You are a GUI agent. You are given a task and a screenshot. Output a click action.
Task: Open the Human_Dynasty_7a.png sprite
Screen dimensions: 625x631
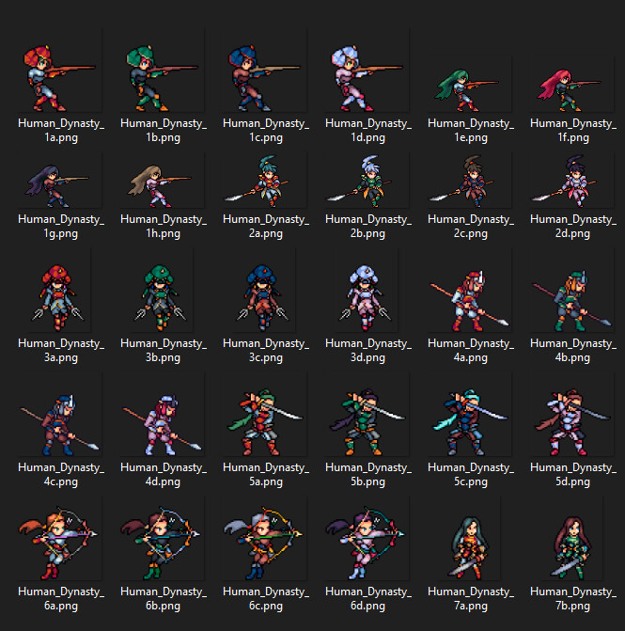click(470, 545)
